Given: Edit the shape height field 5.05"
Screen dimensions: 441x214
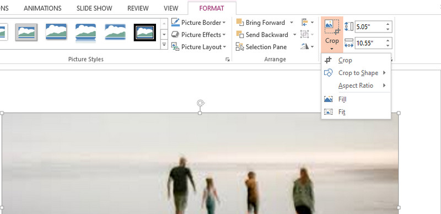Looking at the screenshot, I should (x=369, y=27).
